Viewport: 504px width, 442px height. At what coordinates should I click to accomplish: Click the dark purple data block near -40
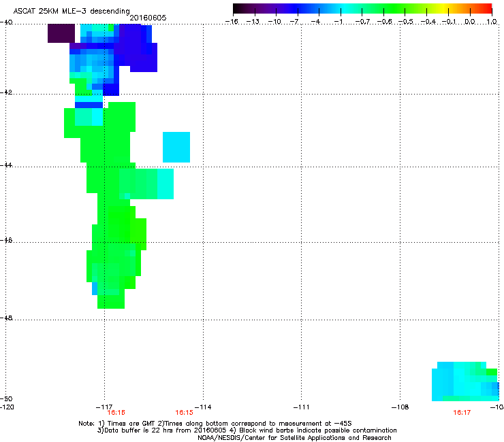[x=61, y=33]
